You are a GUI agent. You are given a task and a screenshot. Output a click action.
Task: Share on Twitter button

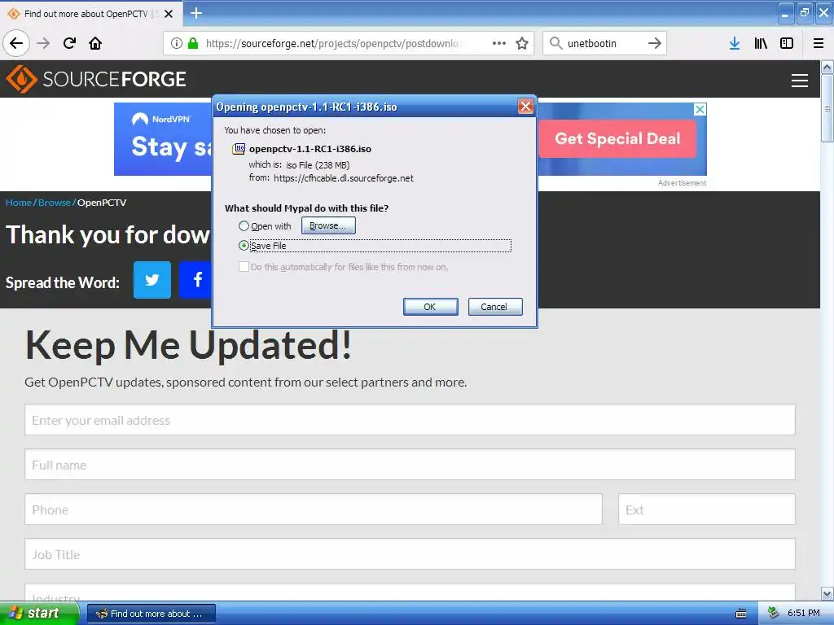(x=152, y=280)
